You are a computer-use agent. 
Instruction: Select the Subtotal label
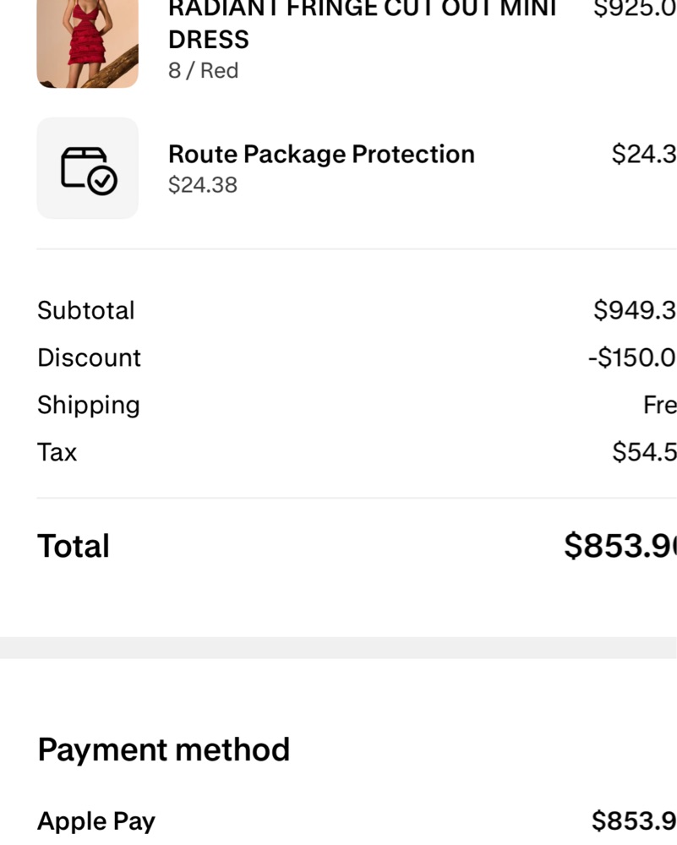coord(85,310)
